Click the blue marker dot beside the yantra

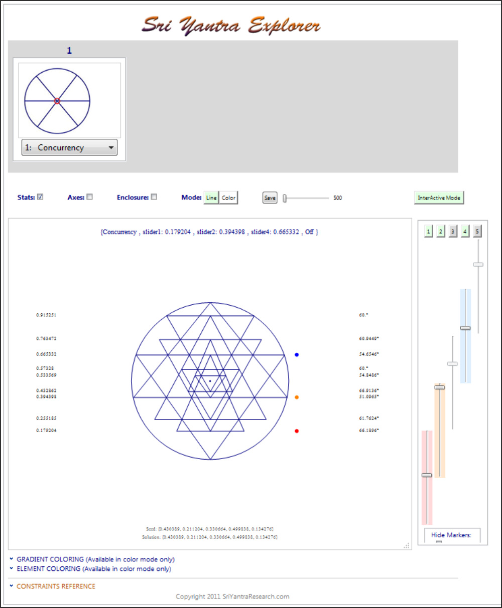[297, 355]
